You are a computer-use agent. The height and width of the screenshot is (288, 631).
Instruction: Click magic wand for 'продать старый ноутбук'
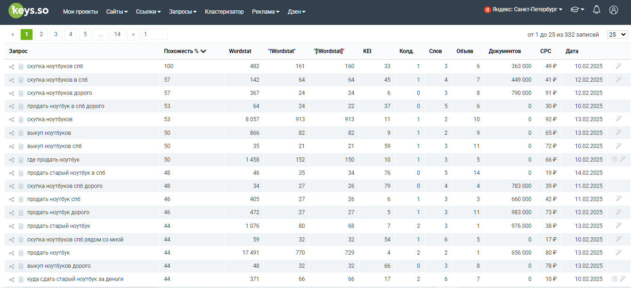[x=619, y=226]
